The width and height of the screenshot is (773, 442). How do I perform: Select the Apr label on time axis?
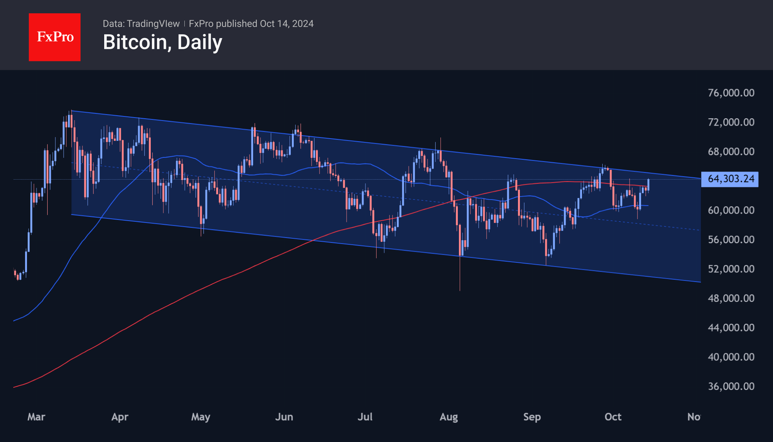click(x=120, y=417)
